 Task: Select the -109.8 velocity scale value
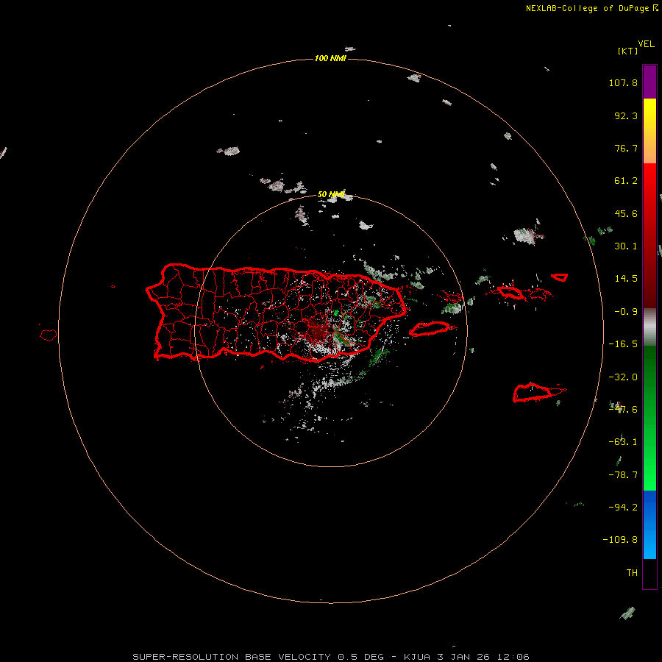click(x=620, y=540)
